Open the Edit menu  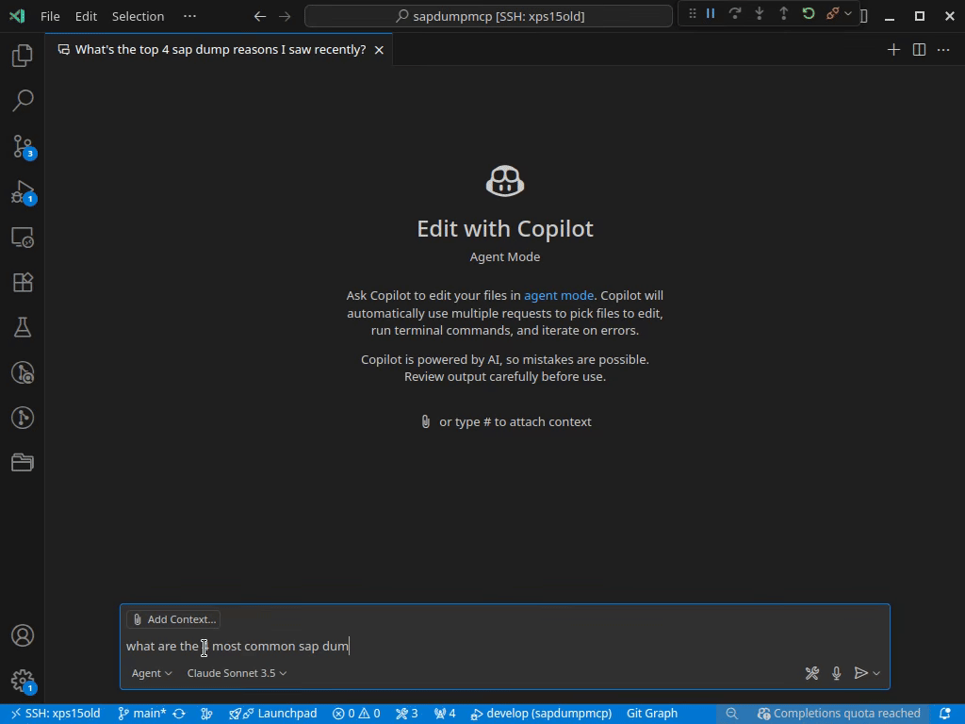click(x=86, y=16)
